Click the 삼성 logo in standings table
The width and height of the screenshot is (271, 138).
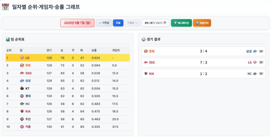[x=22, y=81]
